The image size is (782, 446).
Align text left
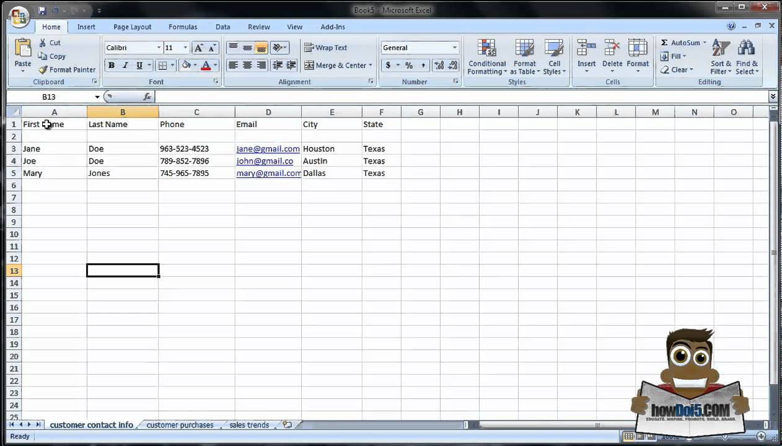tap(233, 65)
